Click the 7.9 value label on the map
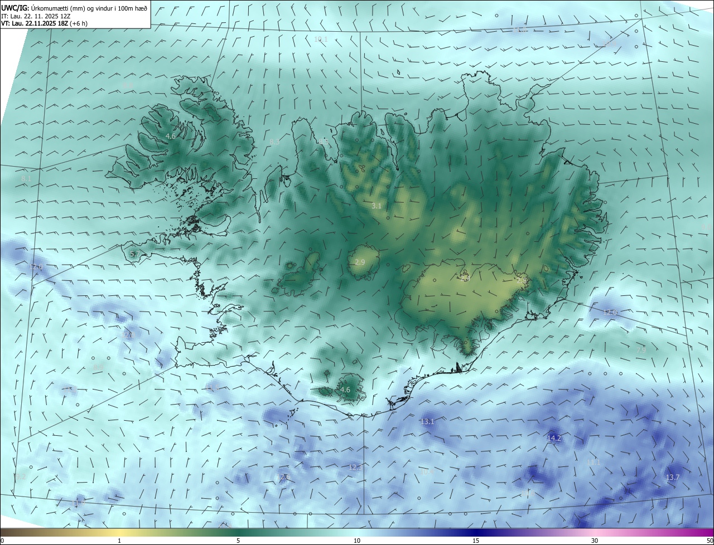The image size is (714, 545). (x=641, y=350)
